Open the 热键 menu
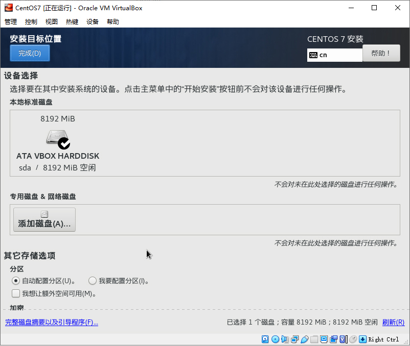410x346 pixels. pos(72,21)
